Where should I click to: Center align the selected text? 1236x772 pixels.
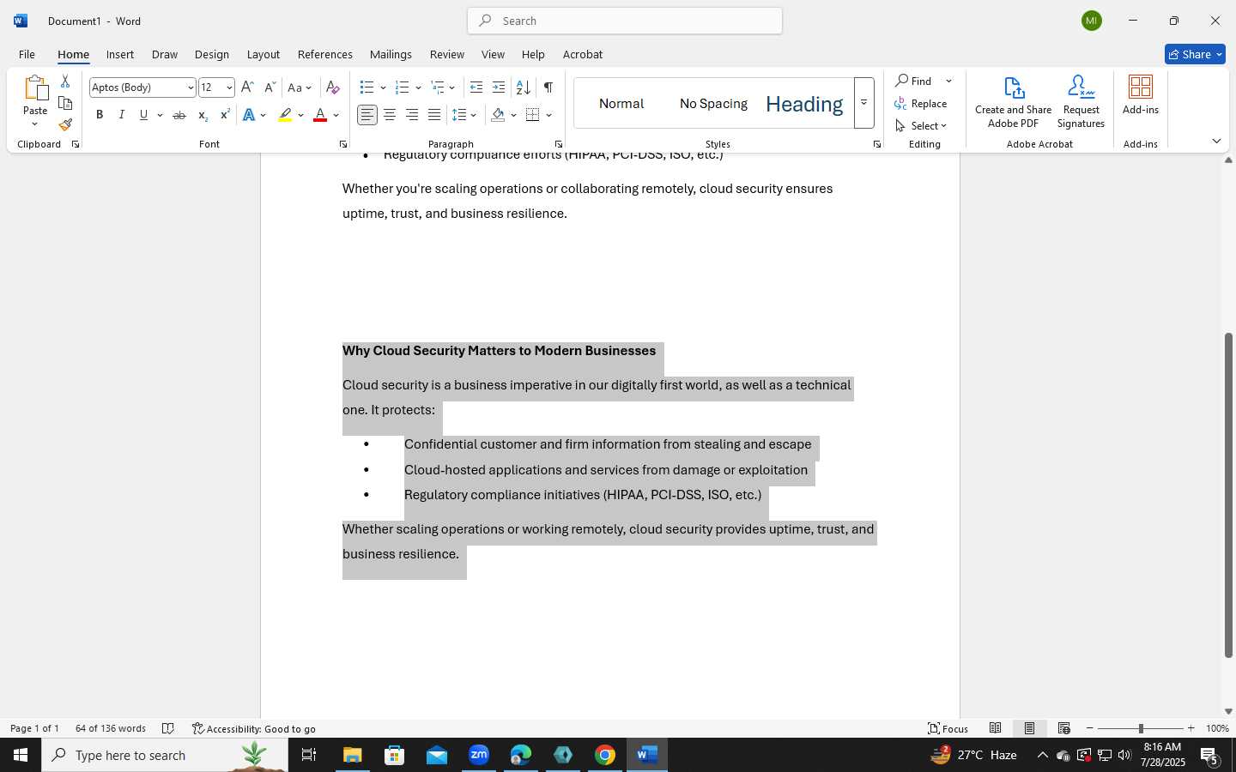(390, 115)
